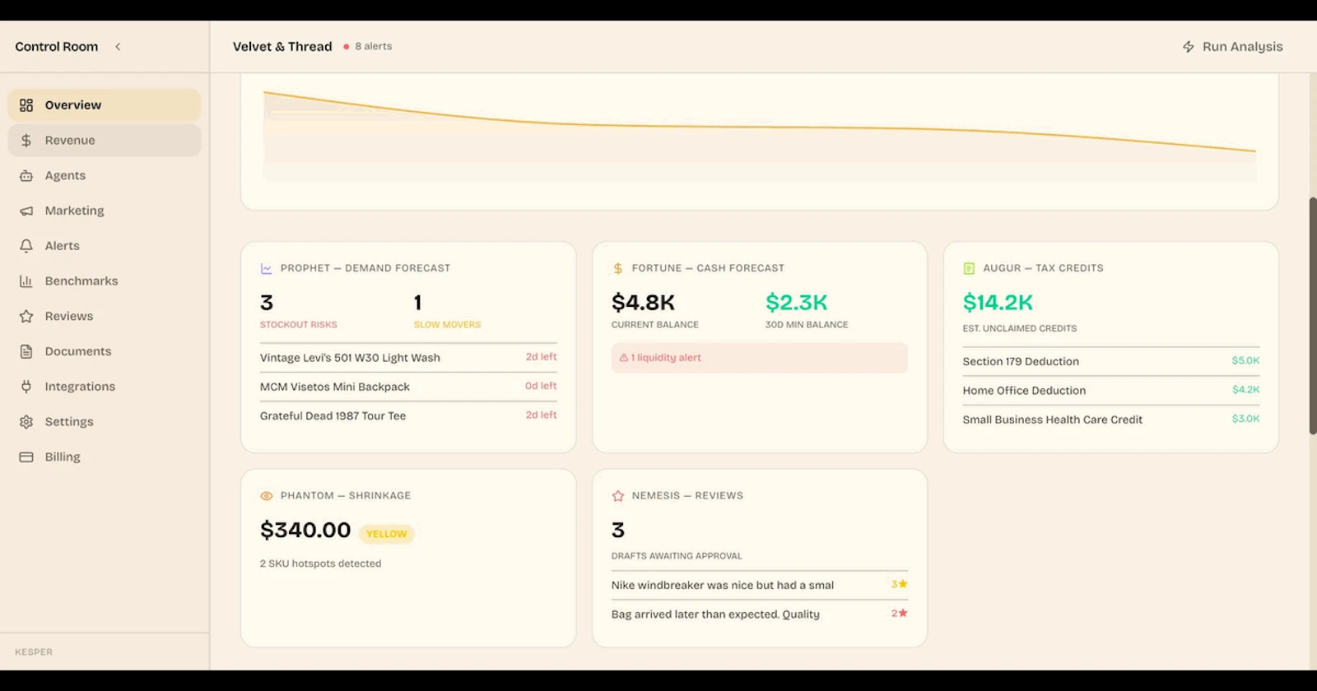Screen dimensions: 1317x691
Task: Click the Settings gear icon
Action: pos(26,422)
